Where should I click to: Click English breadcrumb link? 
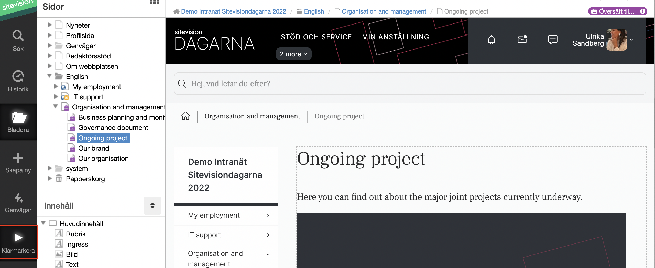coord(314,11)
